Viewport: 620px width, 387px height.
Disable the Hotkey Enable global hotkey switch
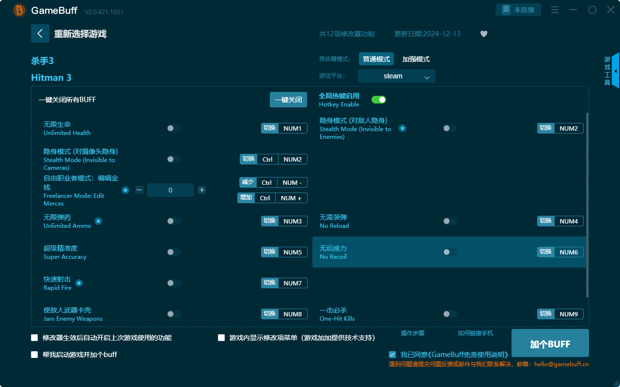click(x=379, y=99)
